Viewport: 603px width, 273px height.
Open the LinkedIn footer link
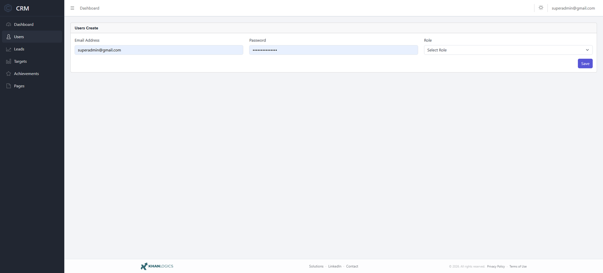[335, 266]
